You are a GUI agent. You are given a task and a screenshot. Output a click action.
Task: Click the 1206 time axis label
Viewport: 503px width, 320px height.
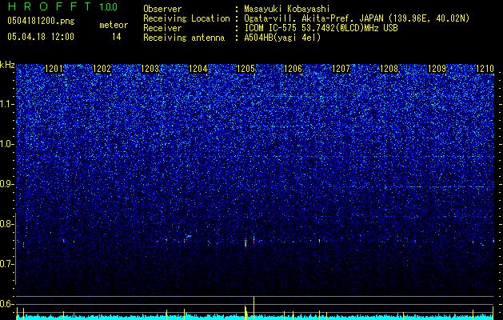click(x=293, y=69)
